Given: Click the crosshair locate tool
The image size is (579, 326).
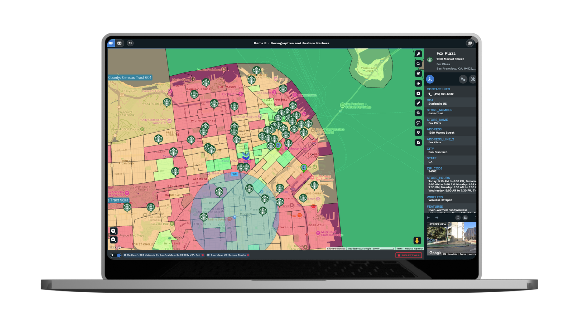Looking at the screenshot, I should (x=418, y=83).
